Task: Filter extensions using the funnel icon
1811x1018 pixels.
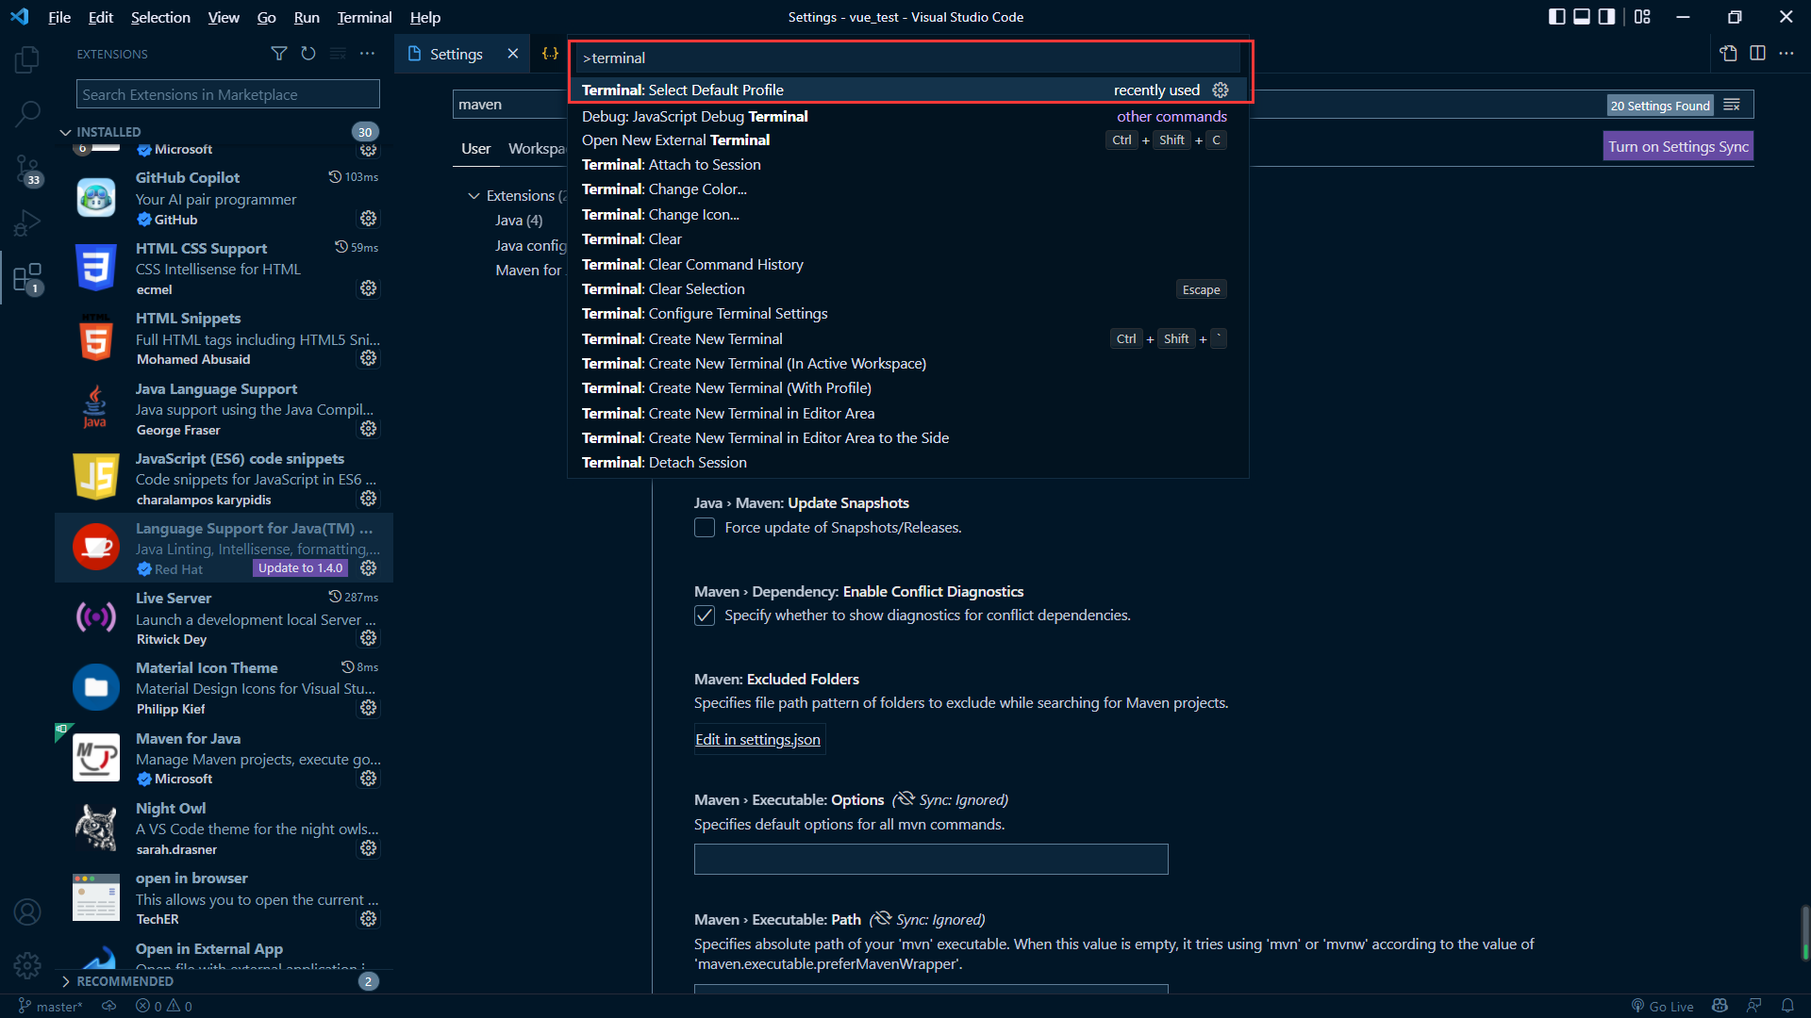Action: click(x=278, y=54)
